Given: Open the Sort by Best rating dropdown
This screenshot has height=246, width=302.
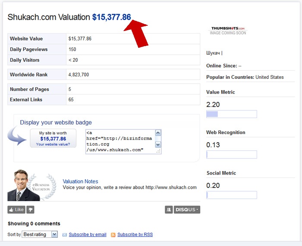Looking at the screenshot, I should tap(40, 234).
